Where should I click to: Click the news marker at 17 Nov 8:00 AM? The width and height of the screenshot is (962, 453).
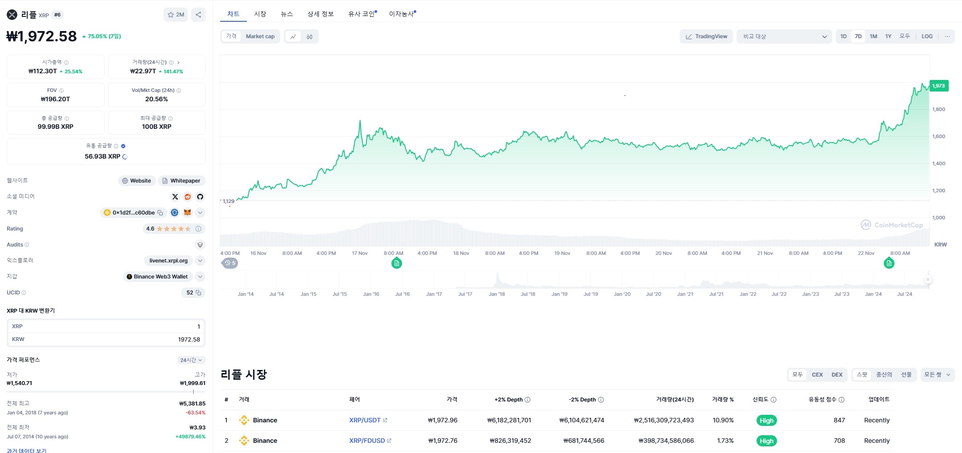[397, 263]
